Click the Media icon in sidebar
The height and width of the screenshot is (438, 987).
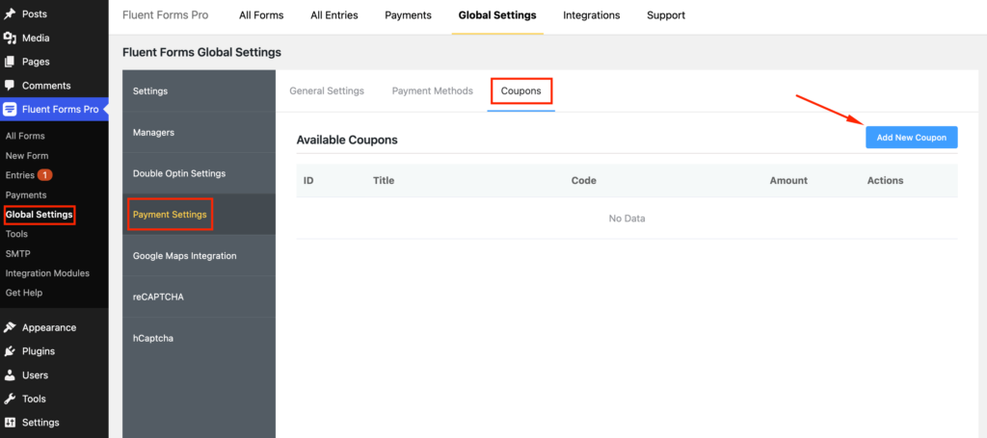point(10,38)
